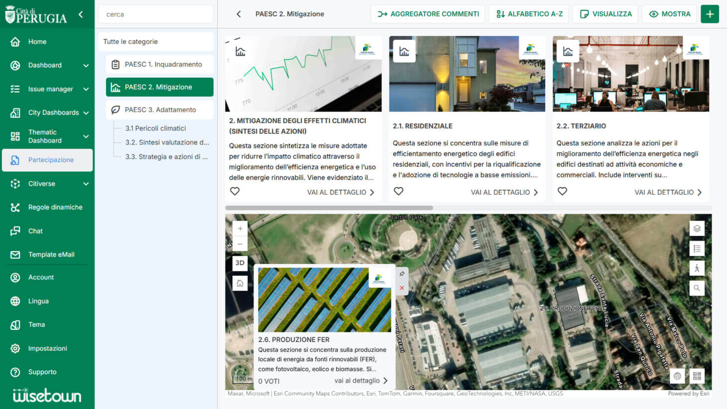Select PAESC 3. Adattamento category
The height and width of the screenshot is (409, 727).
(x=159, y=110)
